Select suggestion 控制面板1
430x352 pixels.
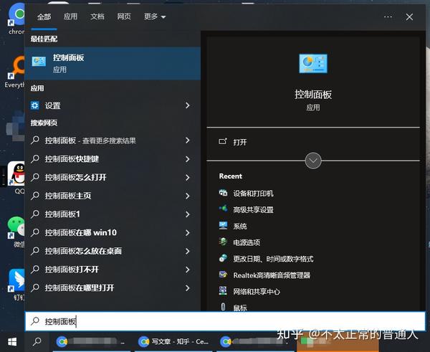pyautogui.click(x=62, y=214)
